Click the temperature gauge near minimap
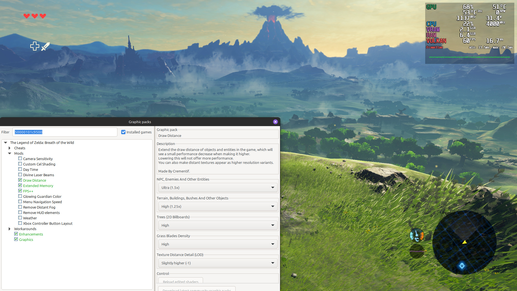 [x=417, y=235]
